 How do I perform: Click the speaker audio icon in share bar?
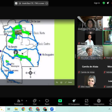click(x=20, y=3)
